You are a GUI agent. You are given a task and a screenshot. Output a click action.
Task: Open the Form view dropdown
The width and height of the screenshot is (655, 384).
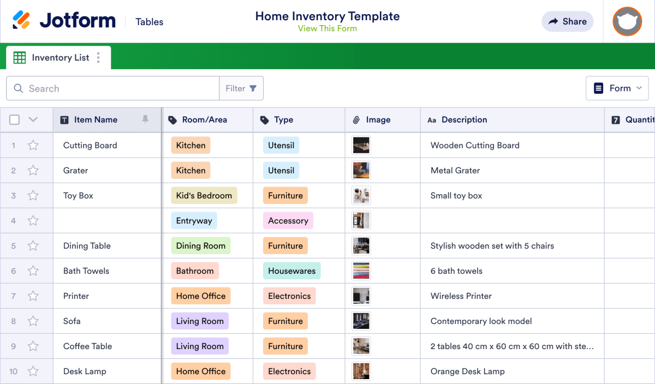tap(617, 88)
